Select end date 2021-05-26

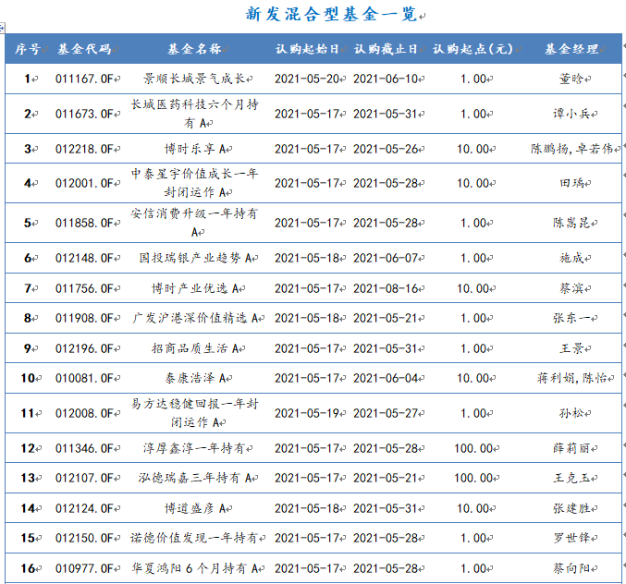tap(386, 149)
